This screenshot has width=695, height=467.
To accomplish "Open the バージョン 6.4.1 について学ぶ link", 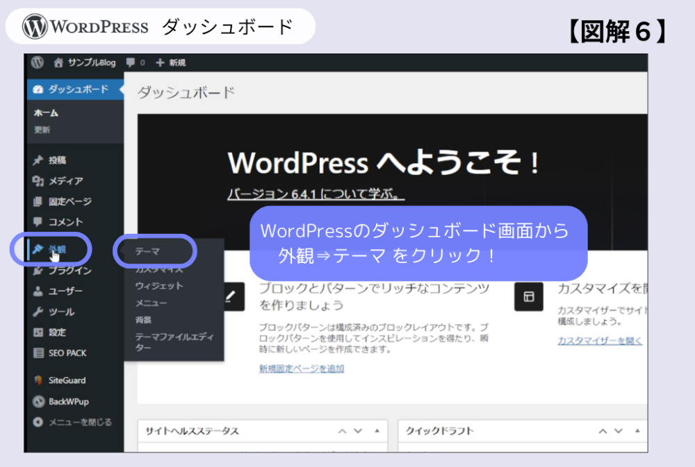I will pos(316,194).
